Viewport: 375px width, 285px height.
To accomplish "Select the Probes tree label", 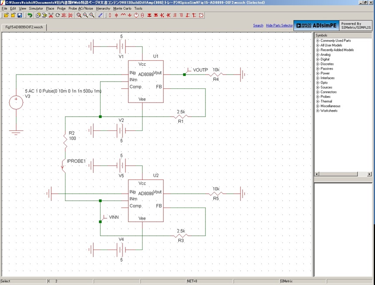I will click(x=325, y=97).
